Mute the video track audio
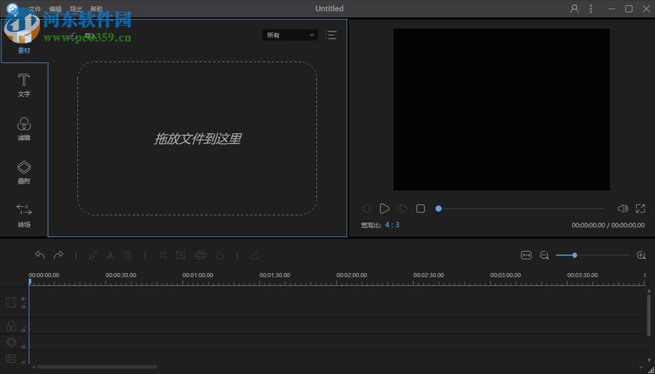 24,299
